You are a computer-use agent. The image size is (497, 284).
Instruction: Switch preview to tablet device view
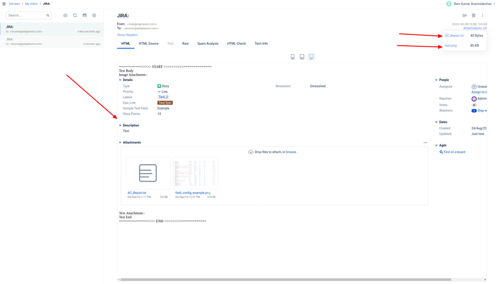point(302,57)
